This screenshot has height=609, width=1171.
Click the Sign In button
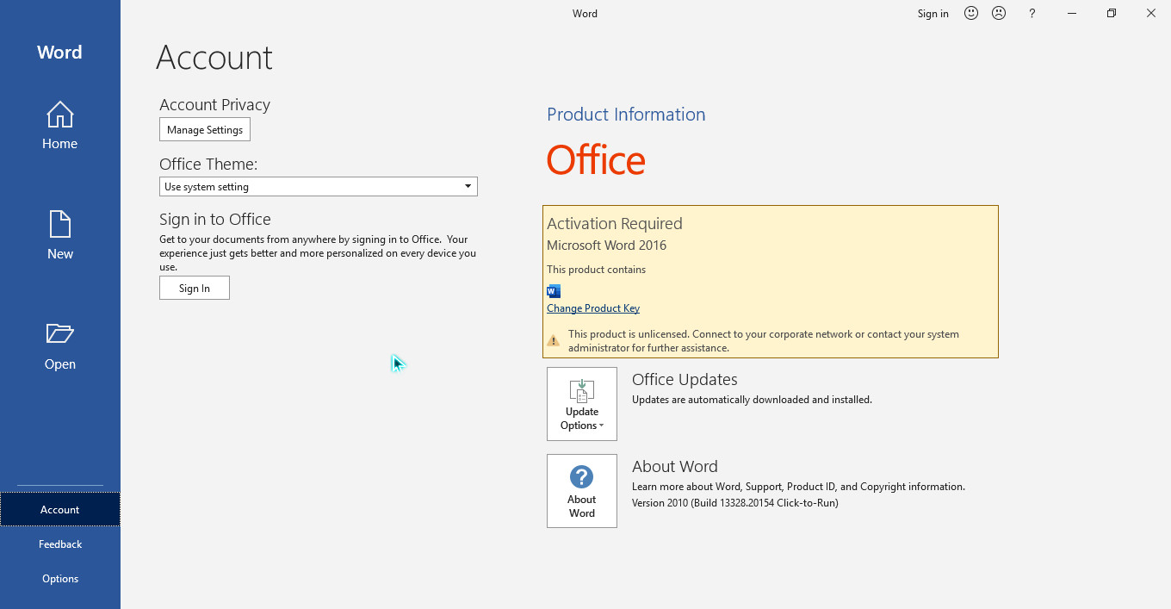195,289
